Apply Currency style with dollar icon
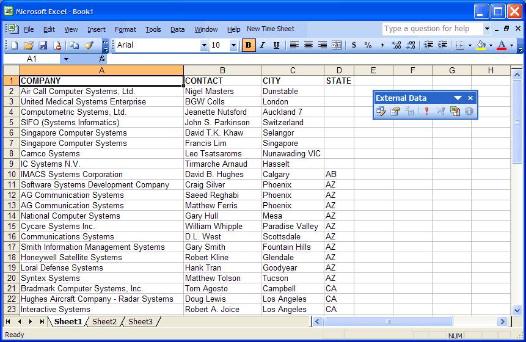The image size is (526, 342). [x=354, y=45]
